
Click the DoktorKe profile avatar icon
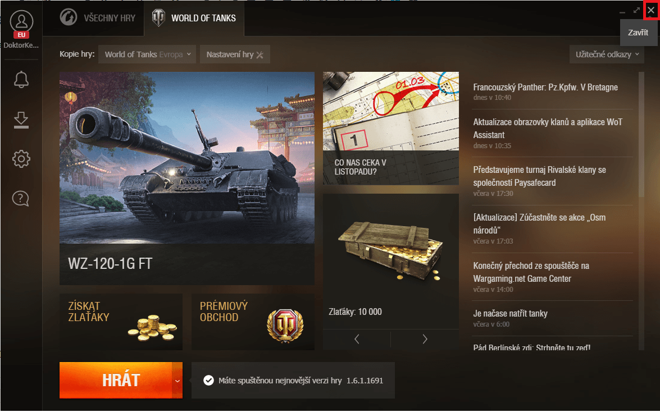tap(21, 21)
